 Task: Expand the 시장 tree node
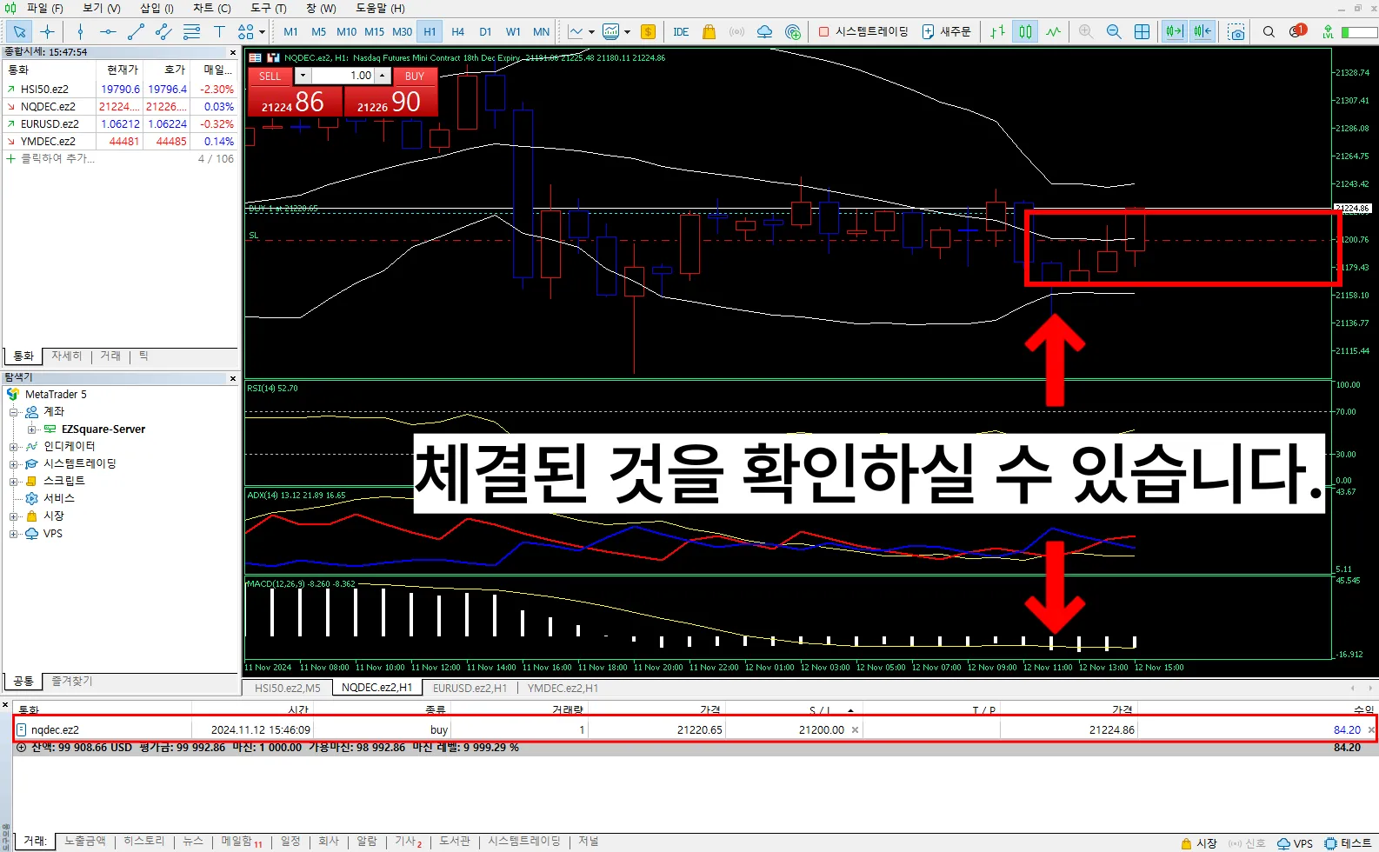tap(14, 516)
